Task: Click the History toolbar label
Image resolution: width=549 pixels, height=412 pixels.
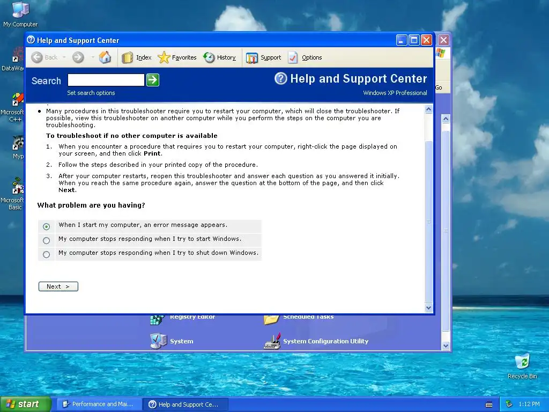Action: click(x=226, y=57)
